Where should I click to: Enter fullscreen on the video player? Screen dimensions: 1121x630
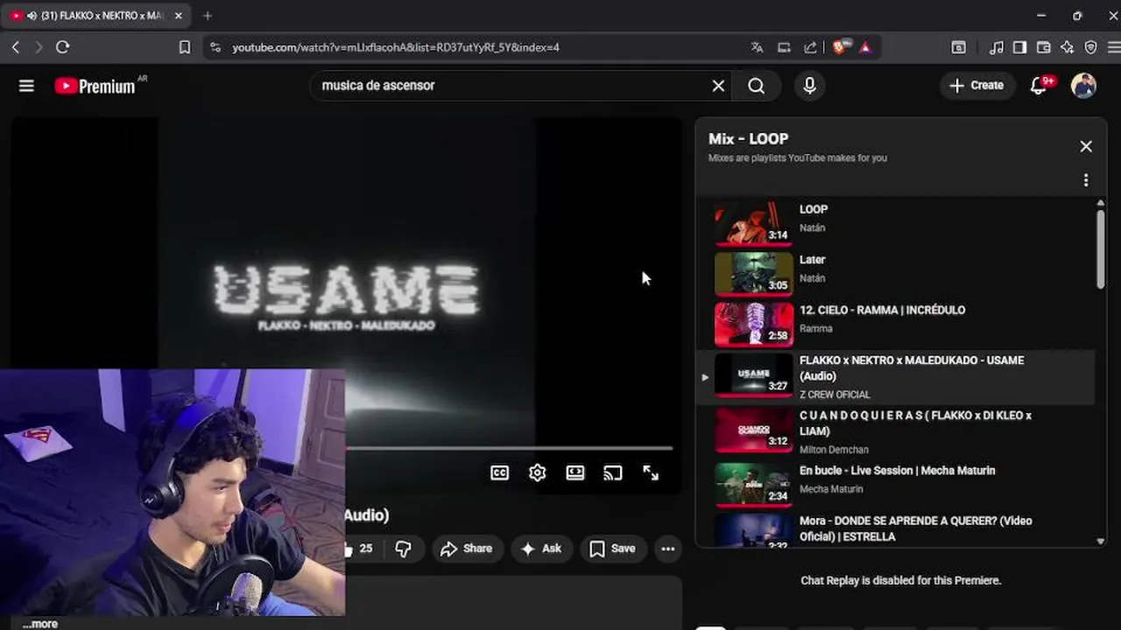coord(651,472)
